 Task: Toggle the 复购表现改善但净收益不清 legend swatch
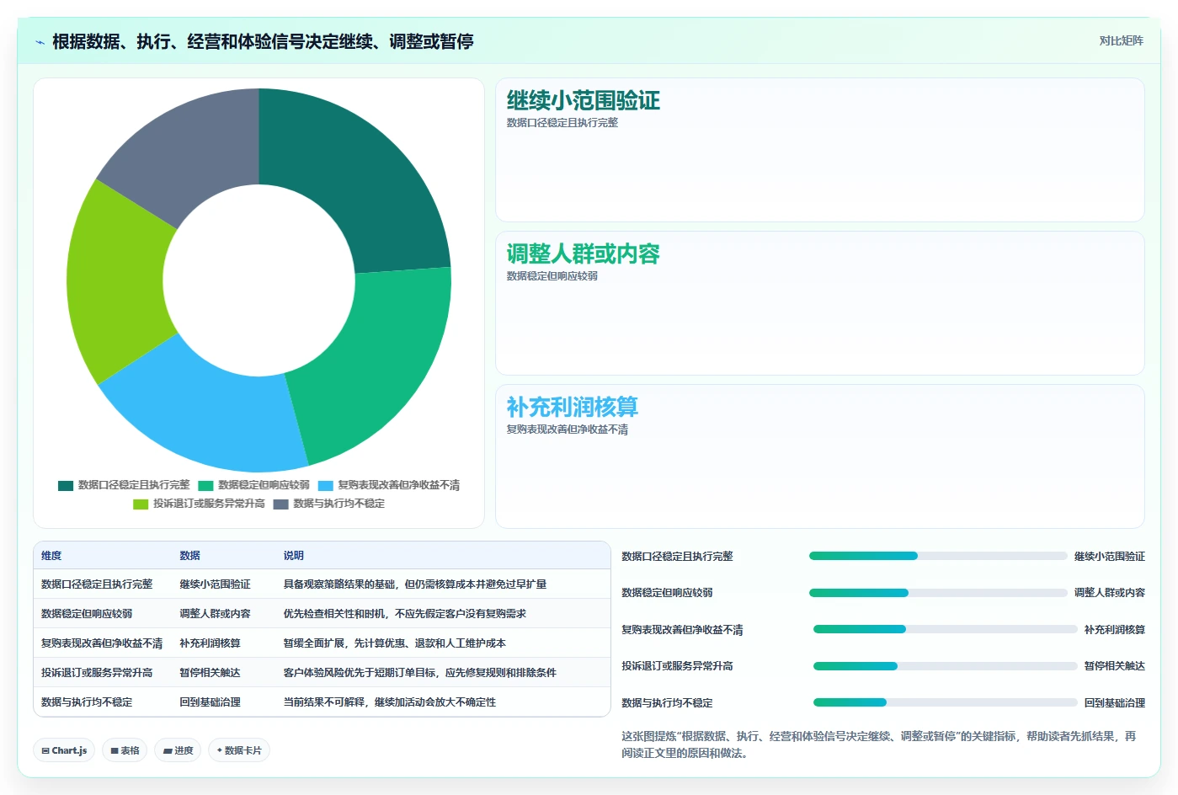point(325,485)
